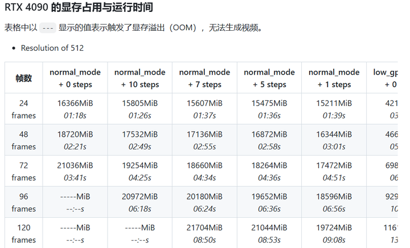Click 'normal_mode + 10 steps' header
The height and width of the screenshot is (248, 410).
coord(140,78)
